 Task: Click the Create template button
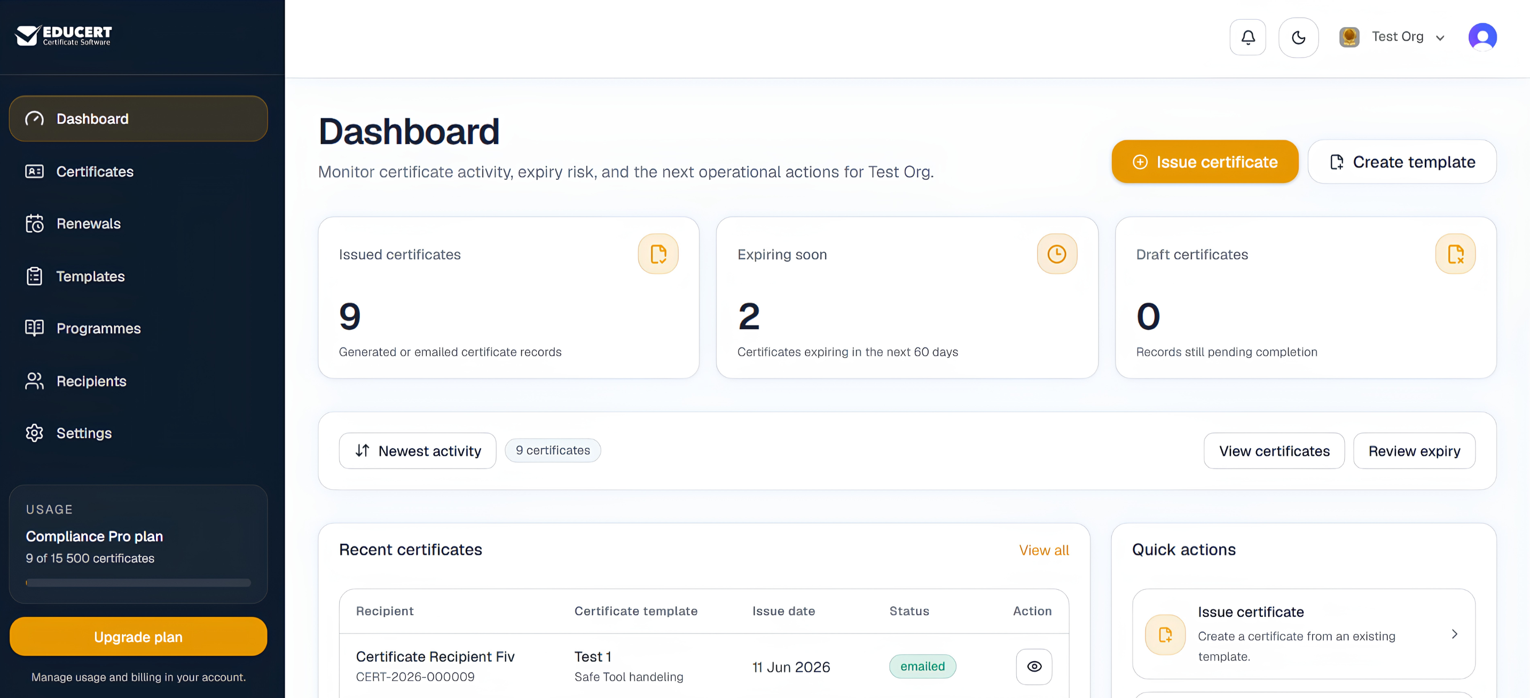(1402, 162)
